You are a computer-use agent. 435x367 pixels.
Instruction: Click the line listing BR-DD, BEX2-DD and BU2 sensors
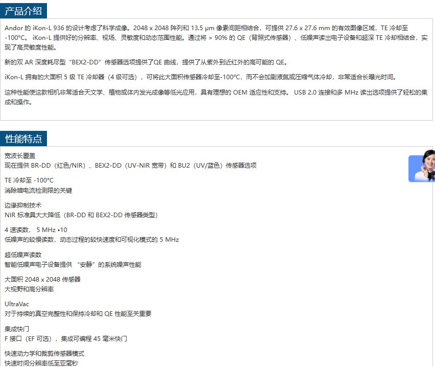pos(130,166)
